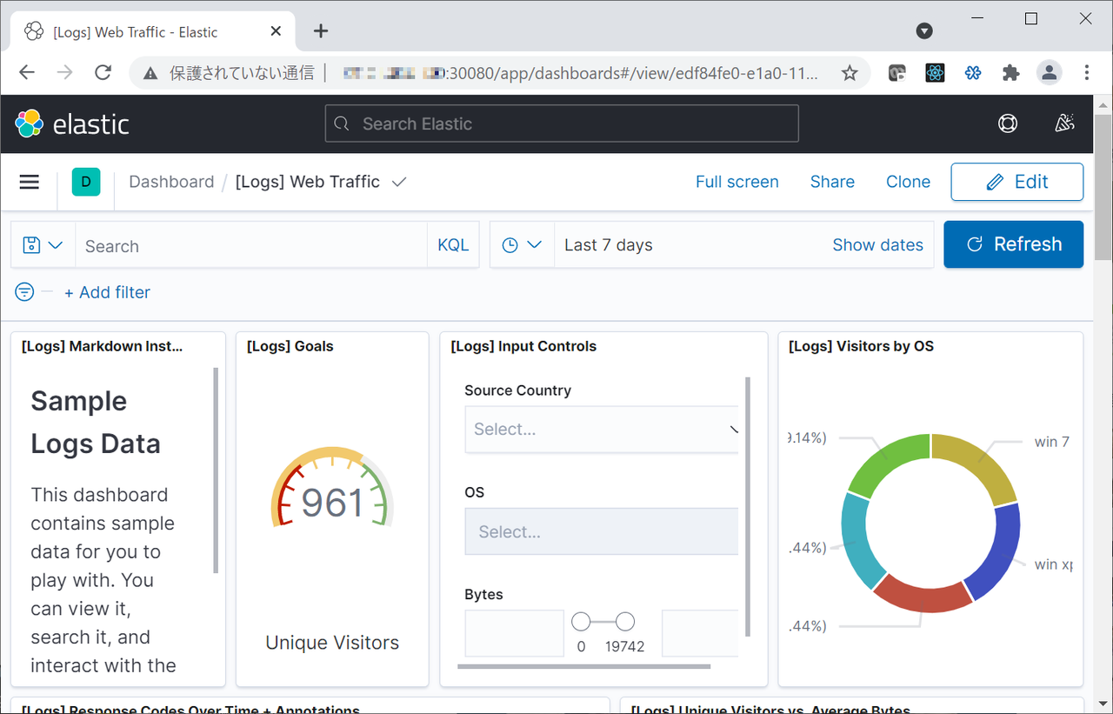
Task: Bookmark this page with star icon
Action: (x=850, y=73)
